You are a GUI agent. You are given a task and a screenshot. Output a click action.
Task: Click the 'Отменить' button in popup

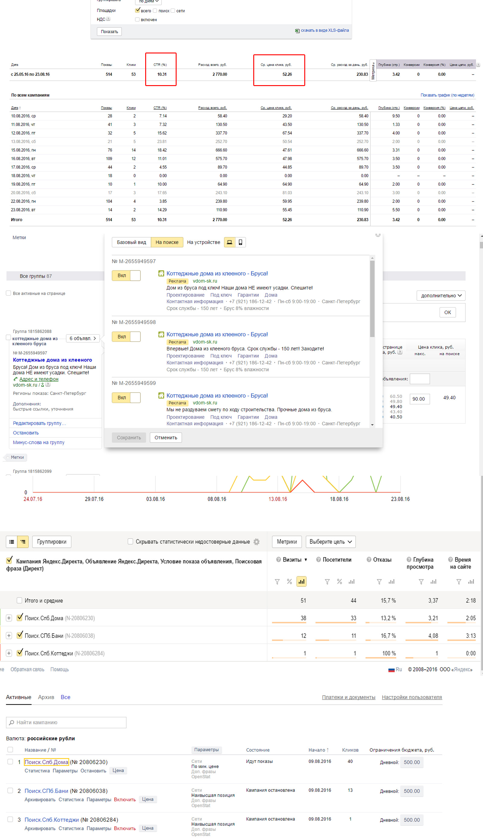click(x=165, y=437)
